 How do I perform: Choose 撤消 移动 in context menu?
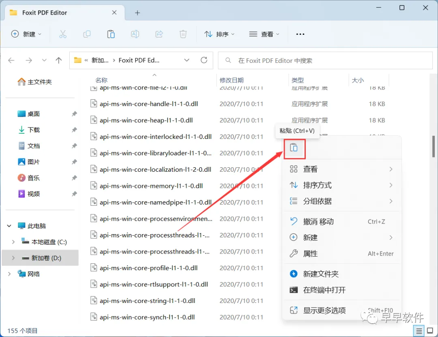342,222
